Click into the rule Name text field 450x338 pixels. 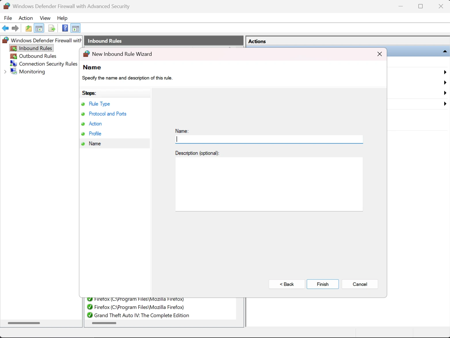pos(269,140)
